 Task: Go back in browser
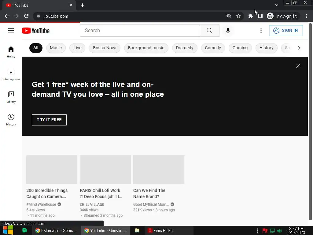[x=7, y=16]
